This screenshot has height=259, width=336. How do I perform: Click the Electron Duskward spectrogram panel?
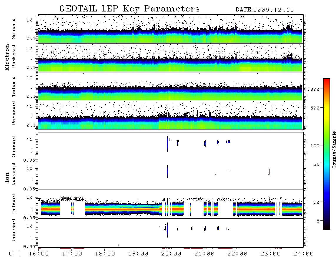(171, 58)
